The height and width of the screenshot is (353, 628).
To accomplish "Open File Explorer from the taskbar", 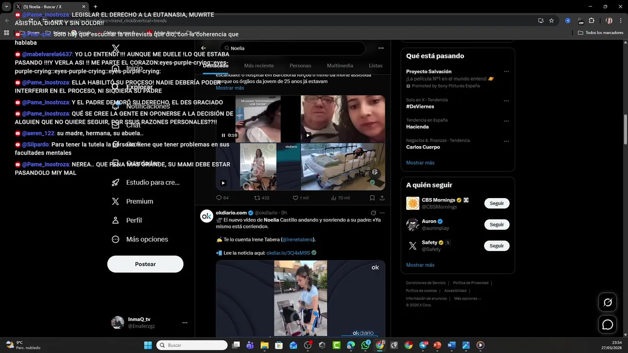I will tap(264, 345).
